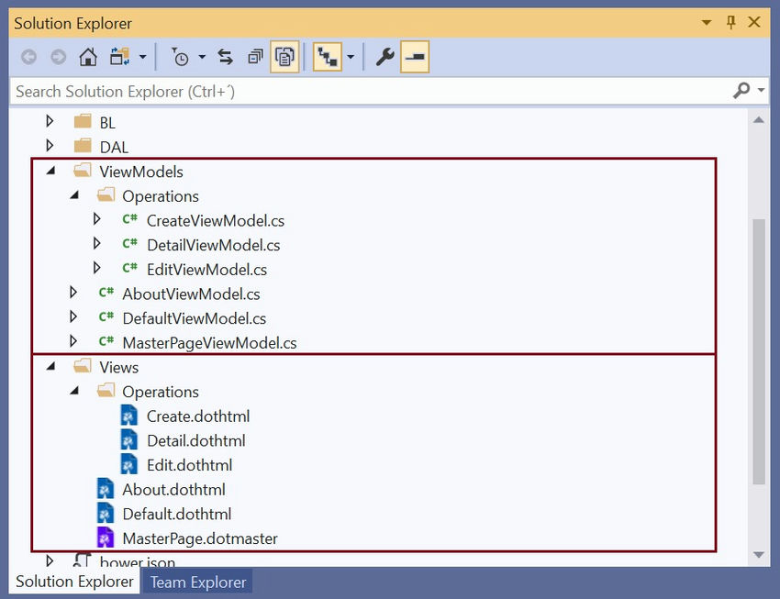Viewport: 780px width, 599px height.
Task: Pin the Solution Explorer window
Action: tap(730, 22)
